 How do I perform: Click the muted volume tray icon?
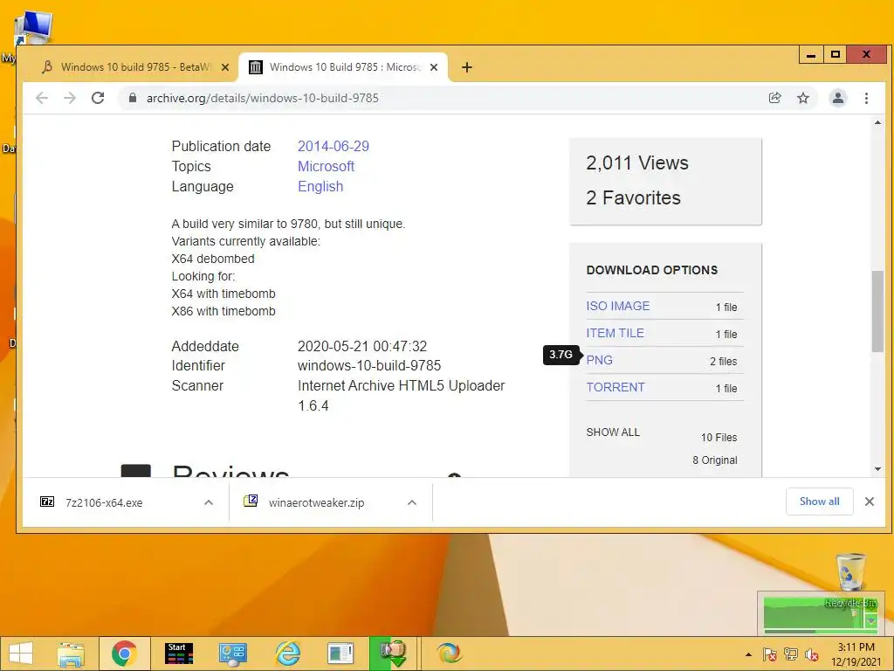811,654
